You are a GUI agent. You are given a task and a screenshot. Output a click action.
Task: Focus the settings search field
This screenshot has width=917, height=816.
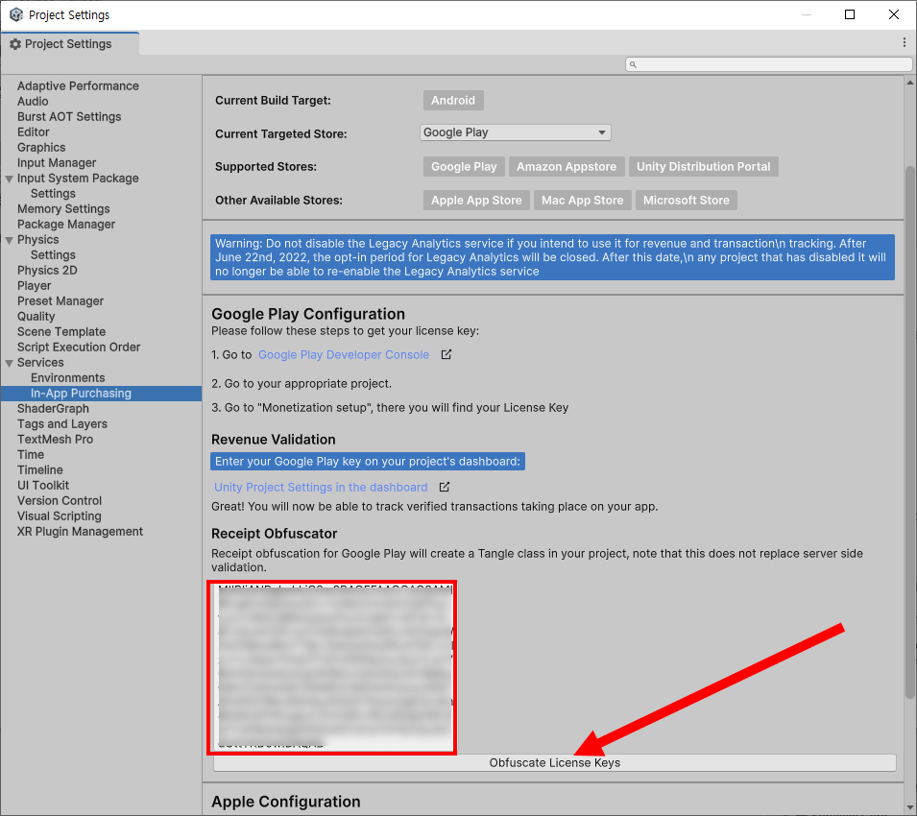coord(768,64)
